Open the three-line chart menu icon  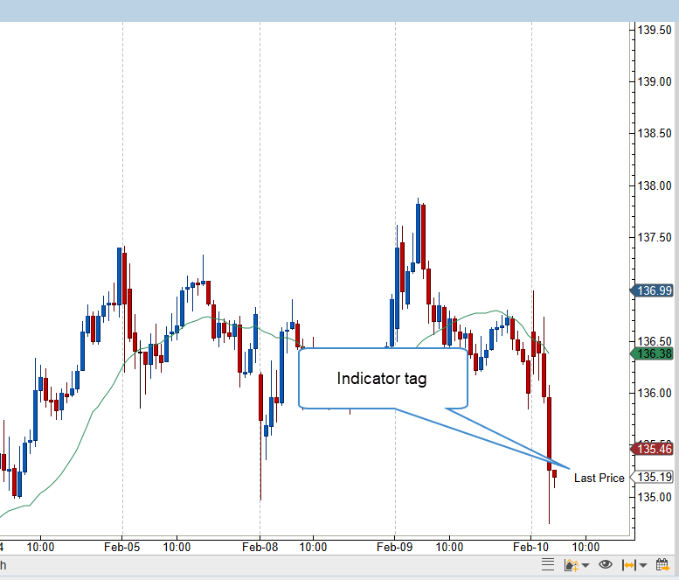(548, 565)
